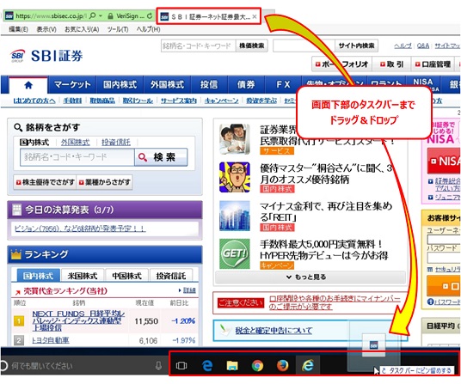Click the address bar search magnifier icon

[x=92, y=15]
